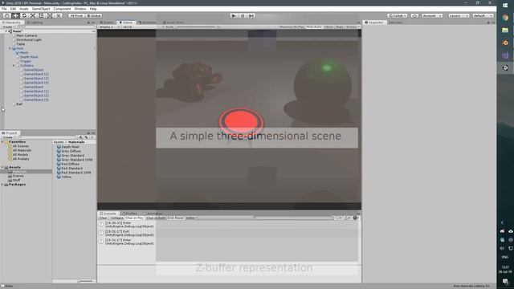Click the Step forward button

click(x=251, y=15)
